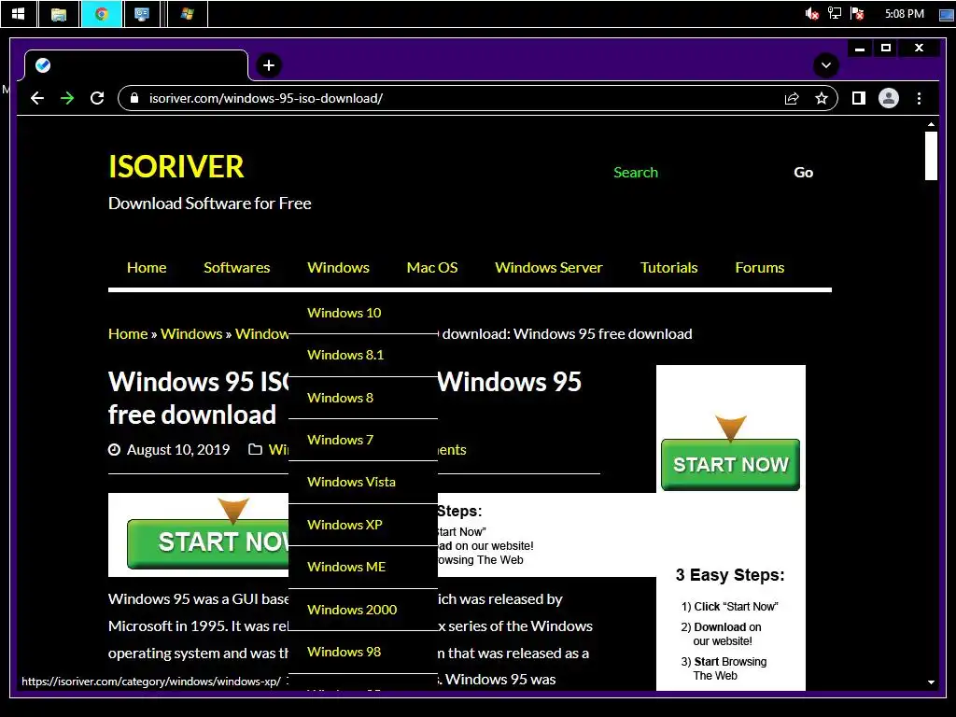Viewport: 956px width, 717px height.
Task: Click the green forward arrow
Action: (x=67, y=98)
